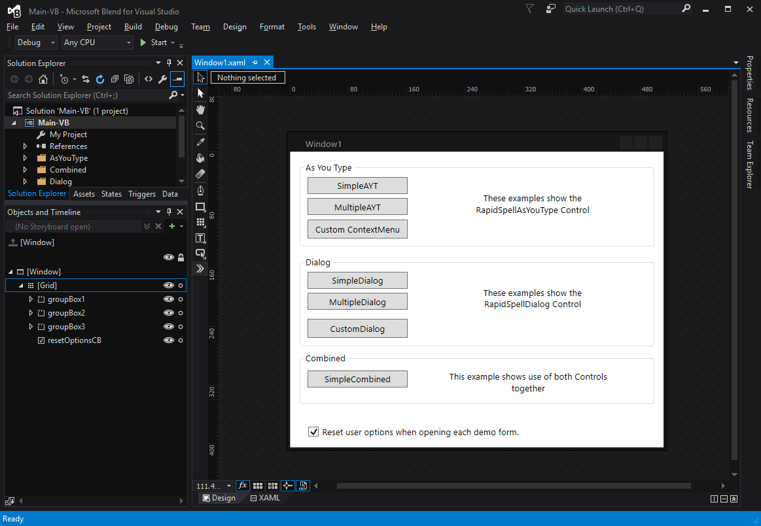
Task: Uncheck Reset user options when opening each demo form
Action: coord(313,431)
